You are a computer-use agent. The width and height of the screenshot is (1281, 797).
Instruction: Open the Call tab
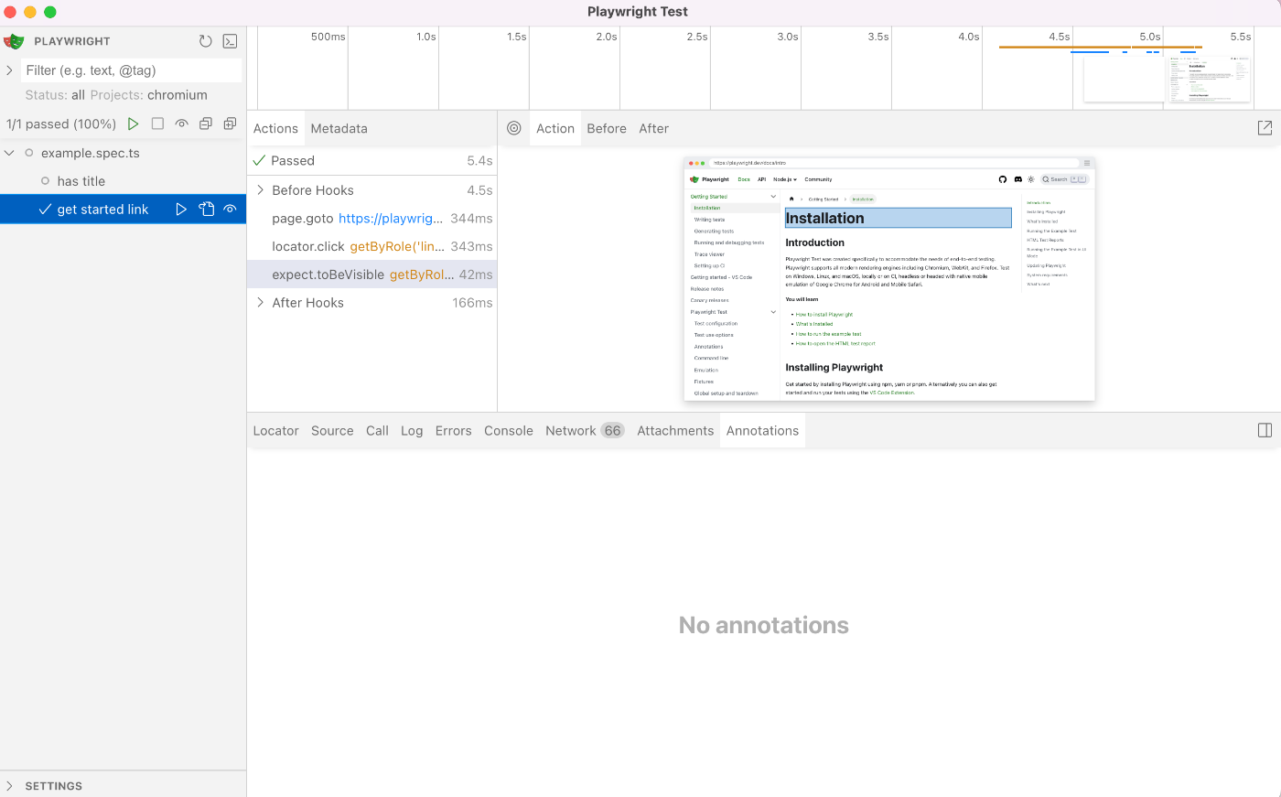click(377, 431)
